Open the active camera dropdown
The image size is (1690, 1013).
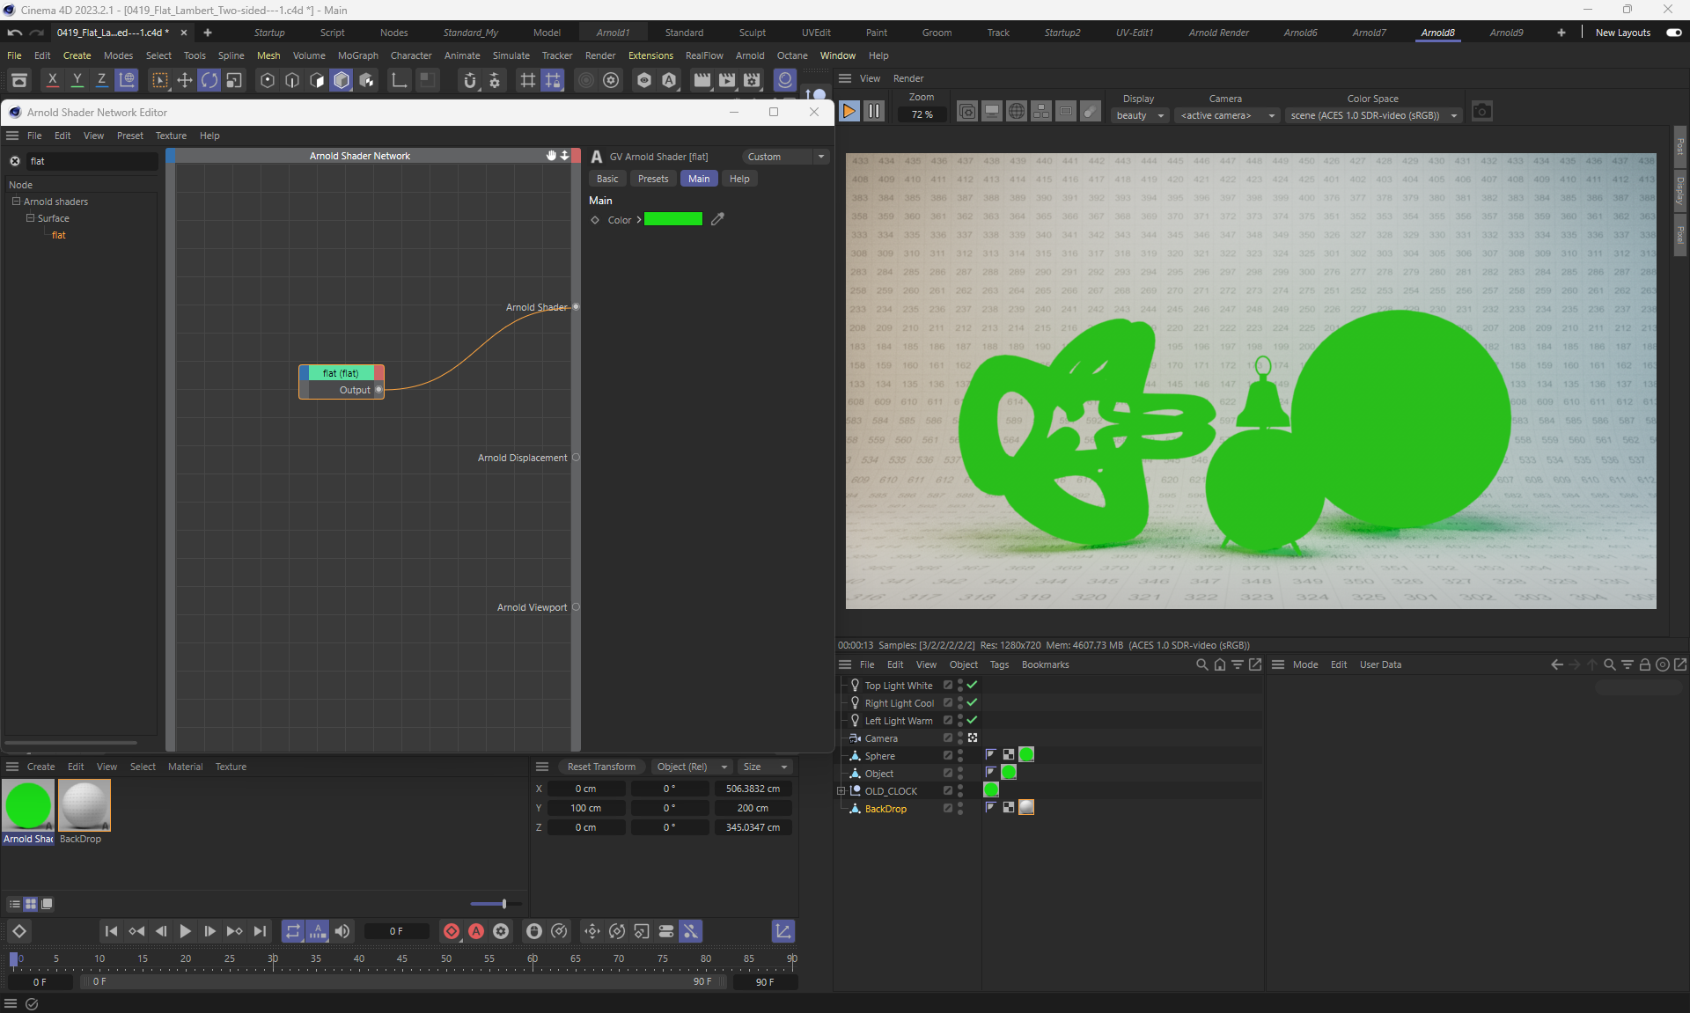(x=1227, y=115)
